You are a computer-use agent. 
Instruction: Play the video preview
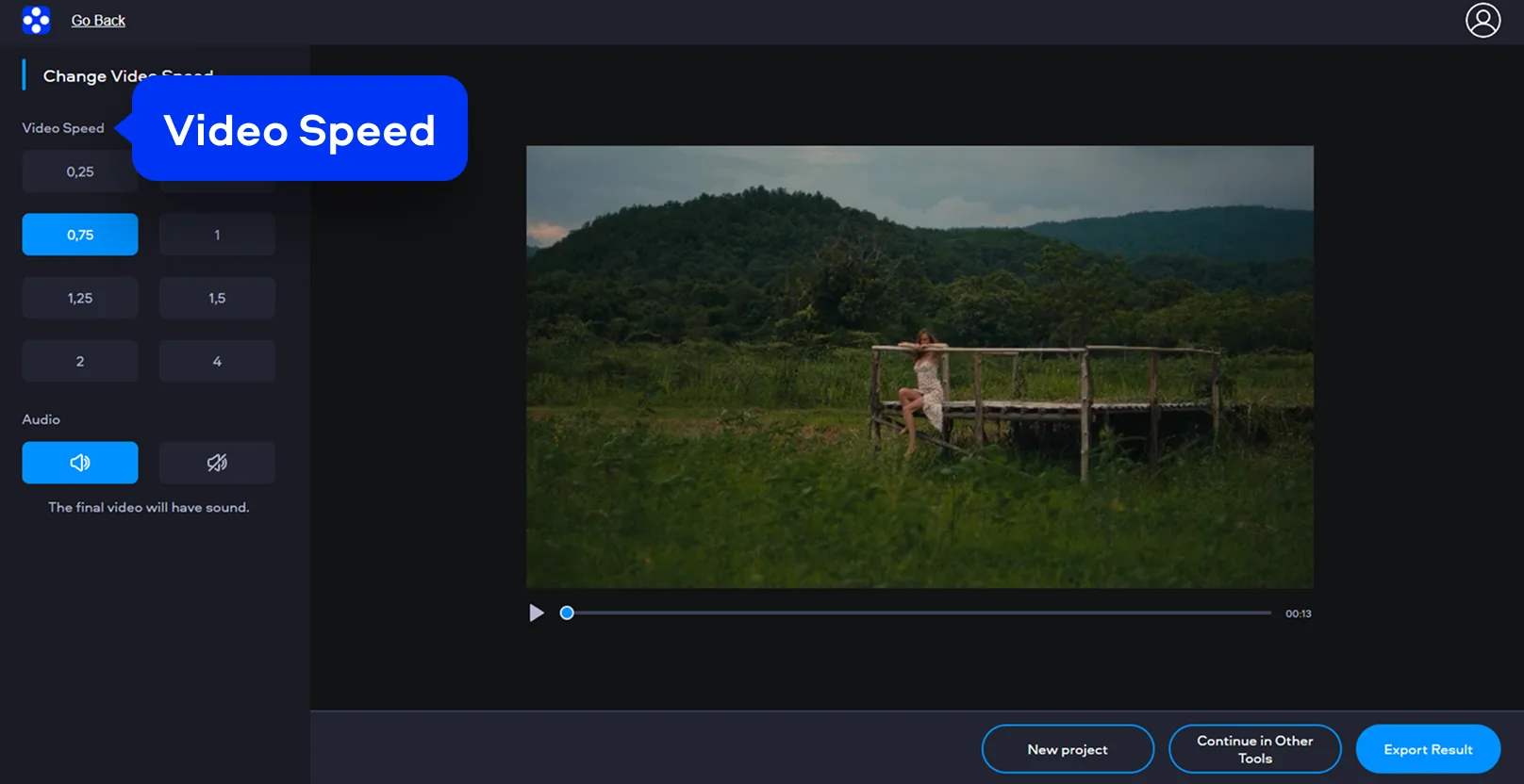click(x=537, y=613)
